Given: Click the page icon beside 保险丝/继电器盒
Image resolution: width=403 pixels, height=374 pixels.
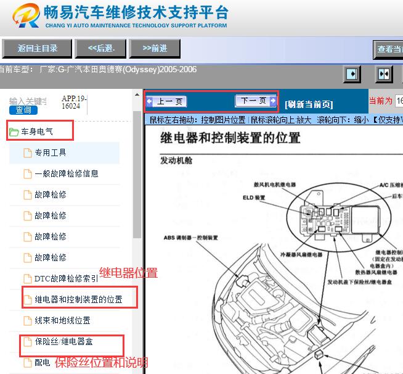Looking at the screenshot, I should (x=28, y=342).
